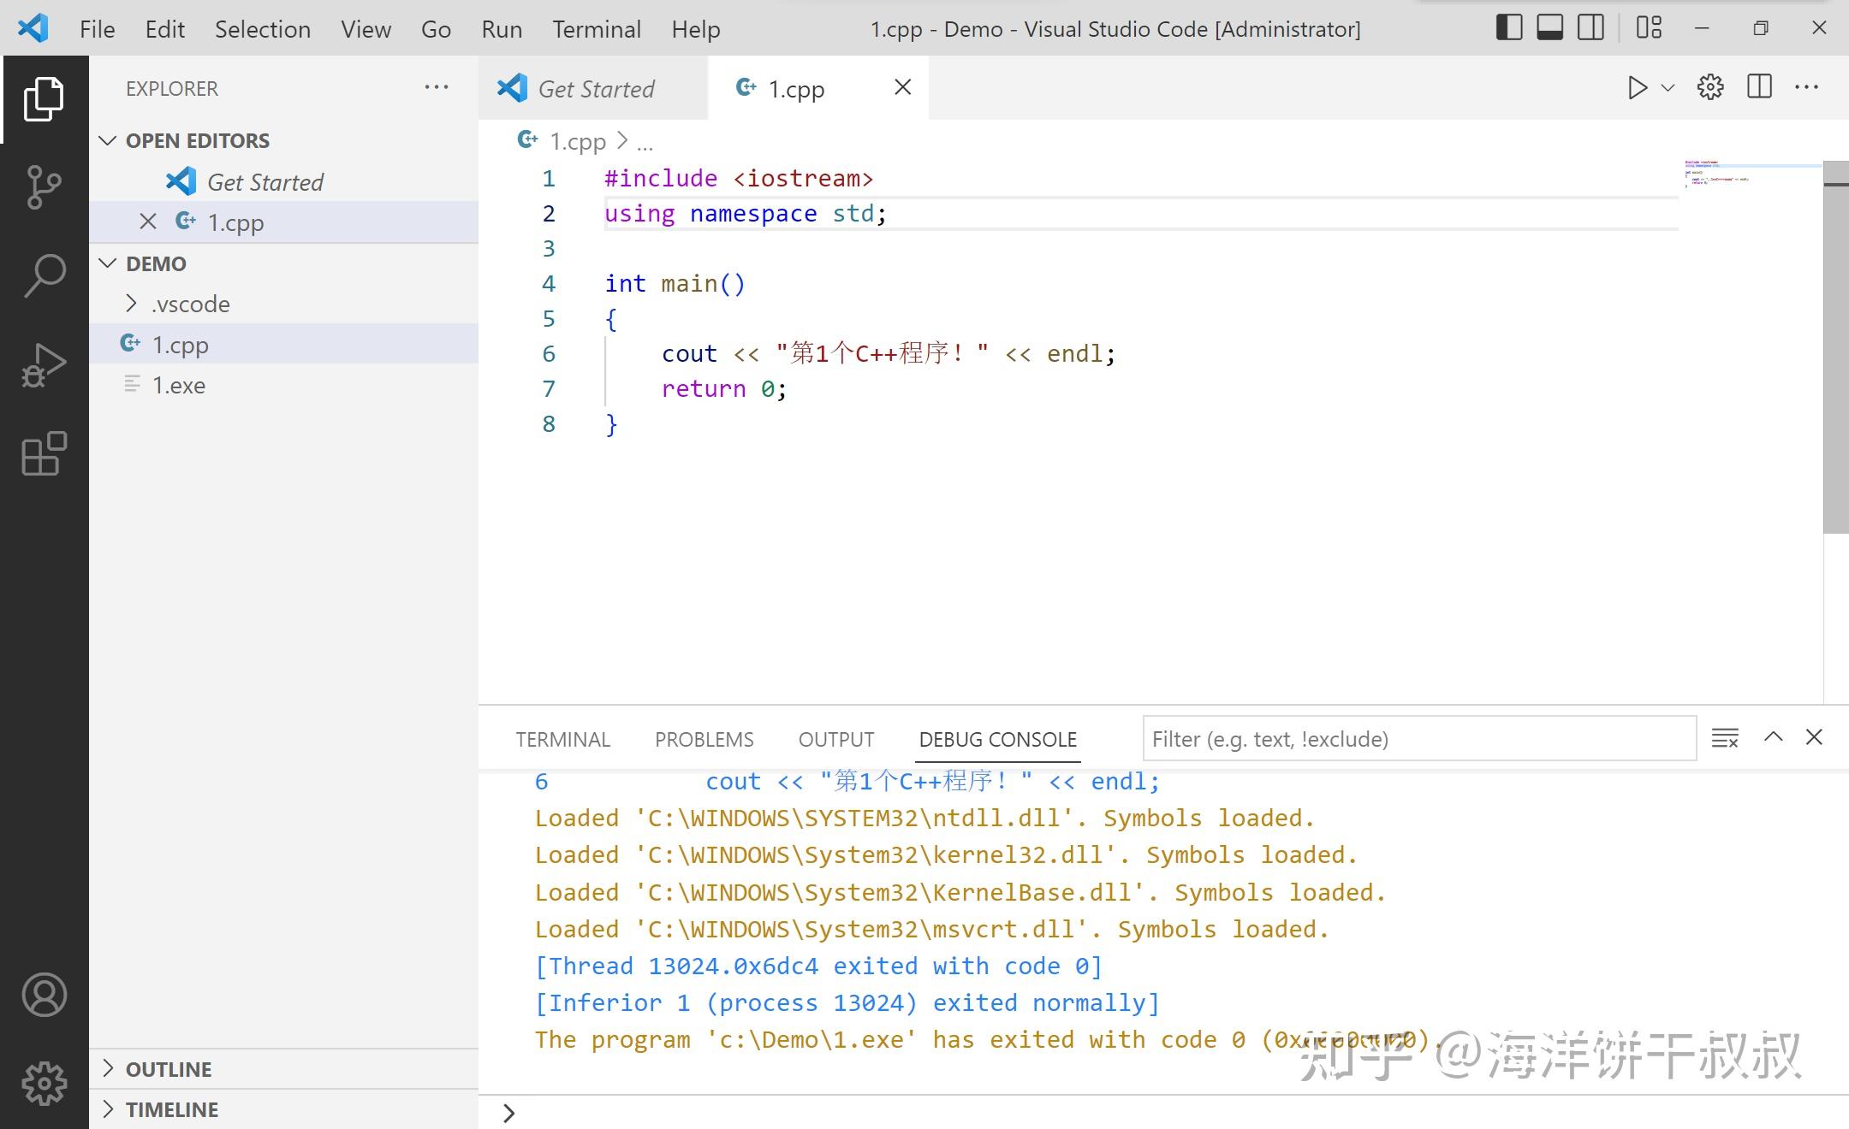
Task: Open the Terminal menu
Action: point(597,28)
